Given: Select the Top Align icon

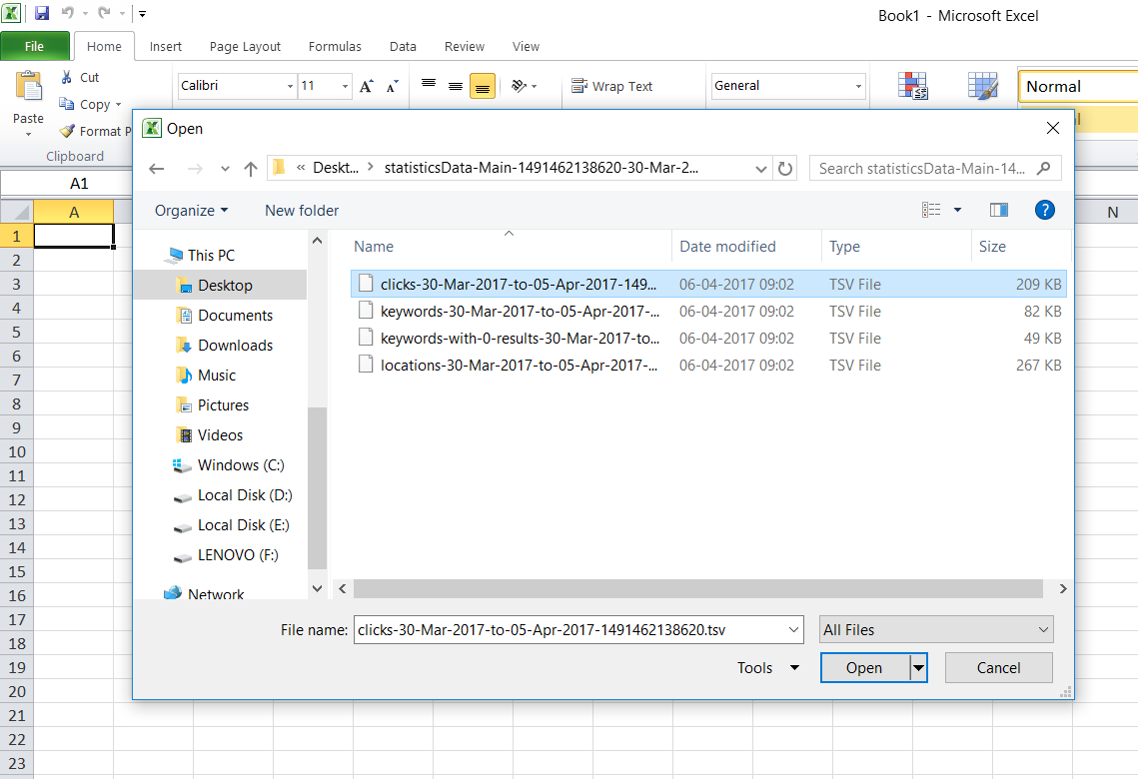Looking at the screenshot, I should (x=429, y=86).
